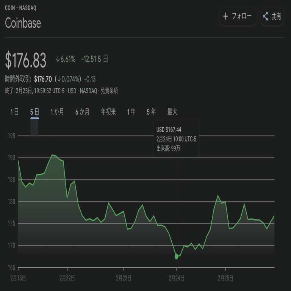The height and width of the screenshot is (291, 291).
Task: Click the tooltip price USD $167.44
Action: pos(169,130)
